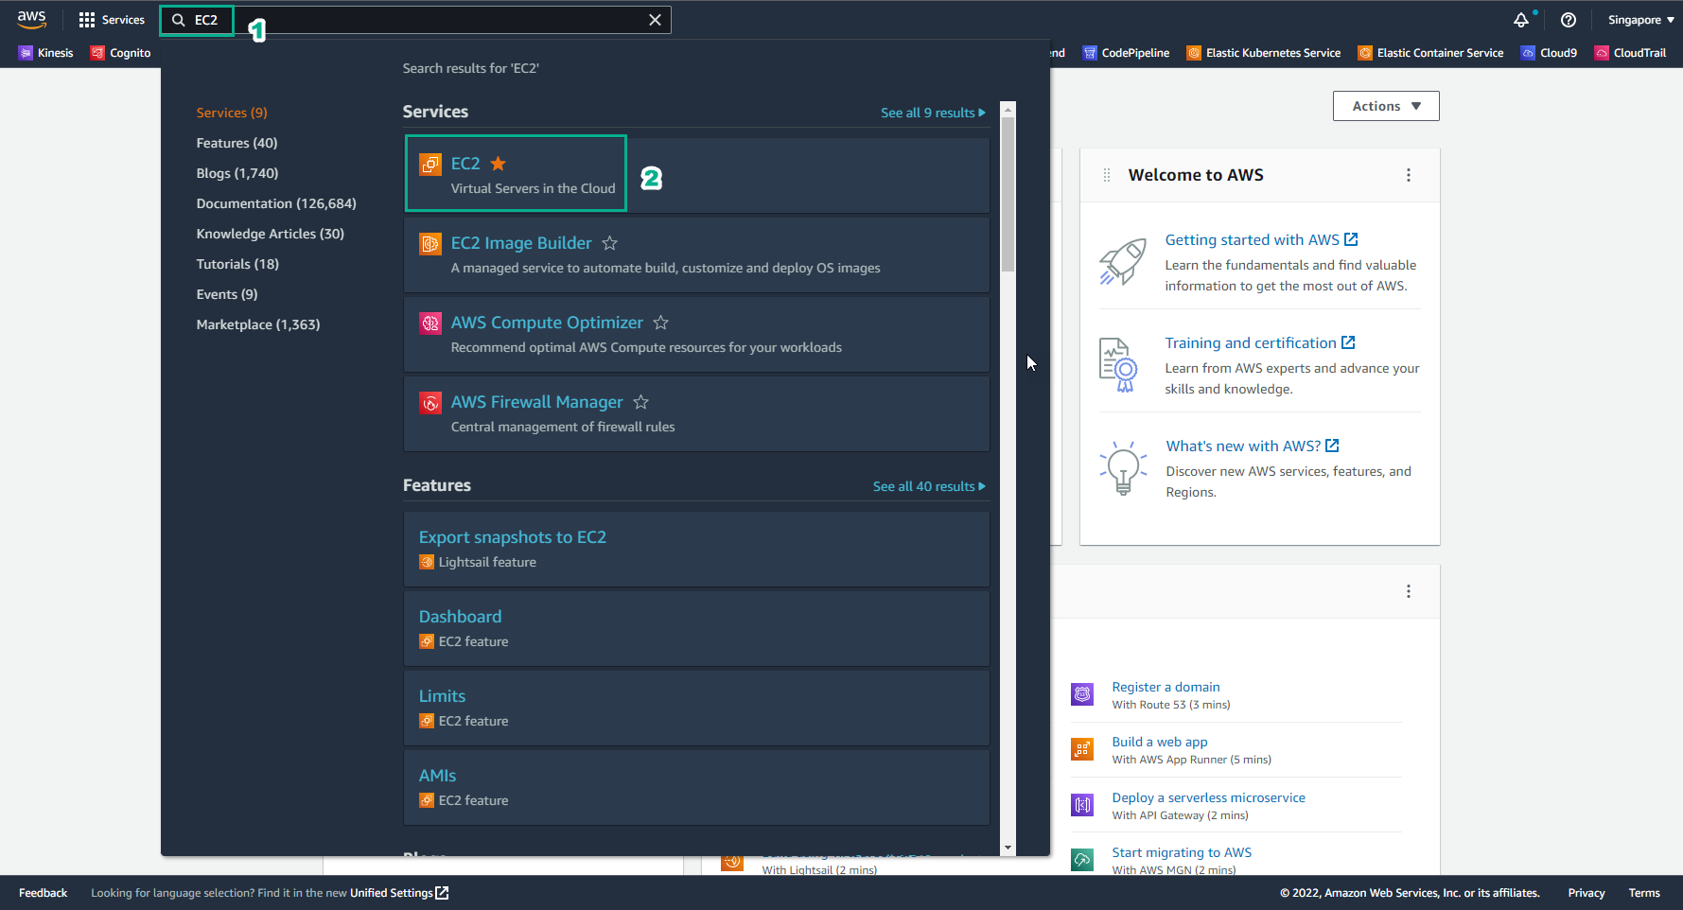Select the Tutorials (18) filter
The width and height of the screenshot is (1683, 910).
coord(237,264)
